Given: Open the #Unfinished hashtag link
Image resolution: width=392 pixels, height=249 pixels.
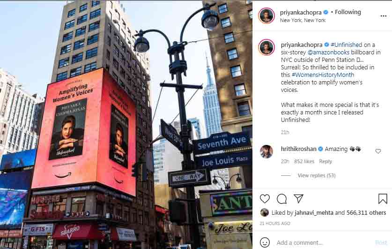Looking at the screenshot, I should click(346, 45).
